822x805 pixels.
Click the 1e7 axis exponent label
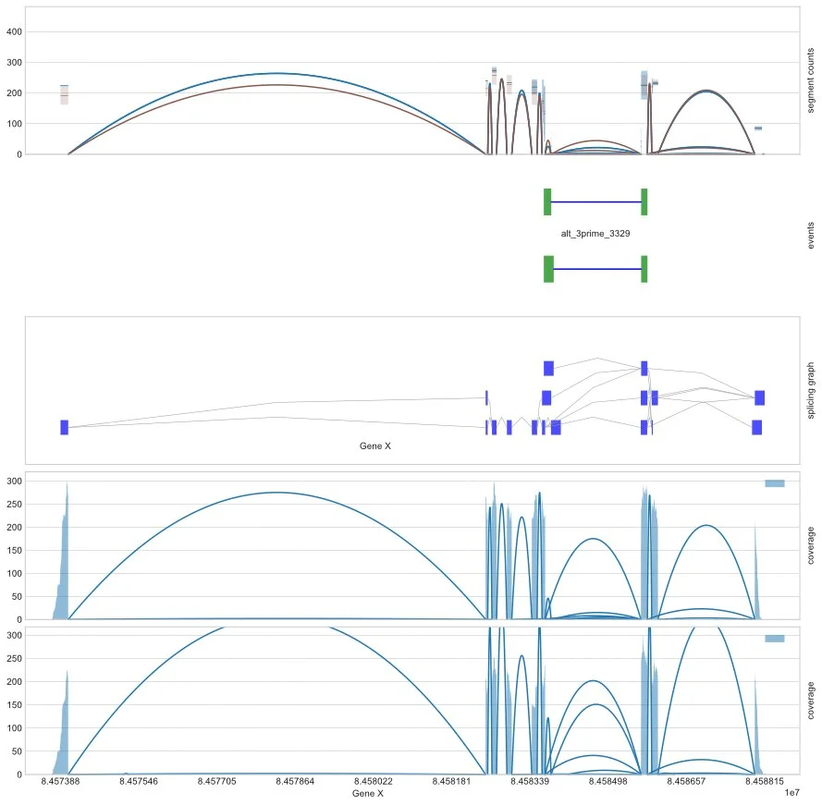[791, 793]
